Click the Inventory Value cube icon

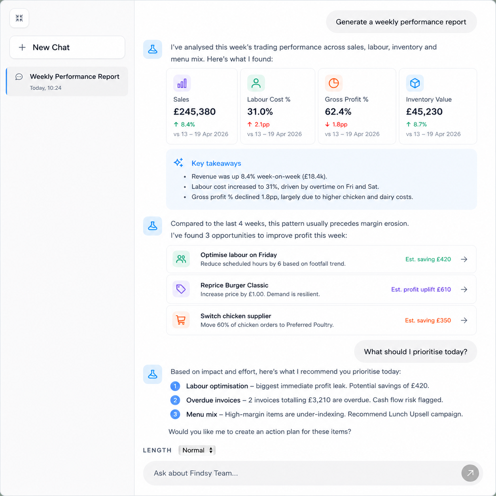coord(415,83)
